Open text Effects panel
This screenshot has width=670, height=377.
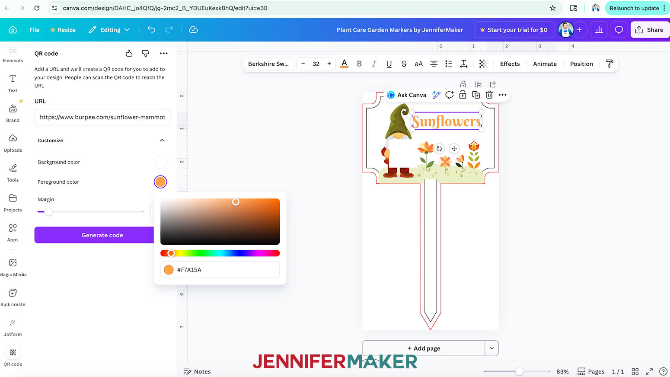coord(510,64)
